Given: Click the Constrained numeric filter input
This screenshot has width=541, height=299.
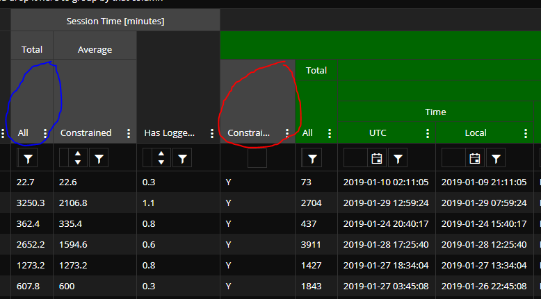Looking at the screenshot, I should click(x=65, y=158).
